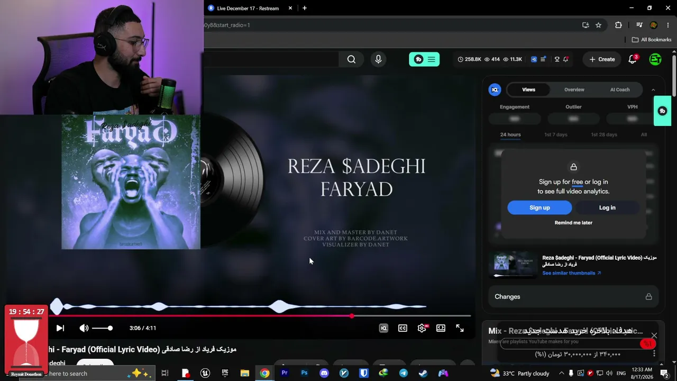Open the AI Coach tab
Image resolution: width=677 pixels, height=381 pixels.
tap(620, 89)
